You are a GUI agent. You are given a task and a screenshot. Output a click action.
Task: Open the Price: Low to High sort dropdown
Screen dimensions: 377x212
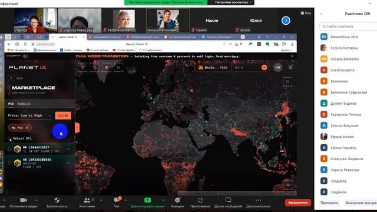point(29,115)
